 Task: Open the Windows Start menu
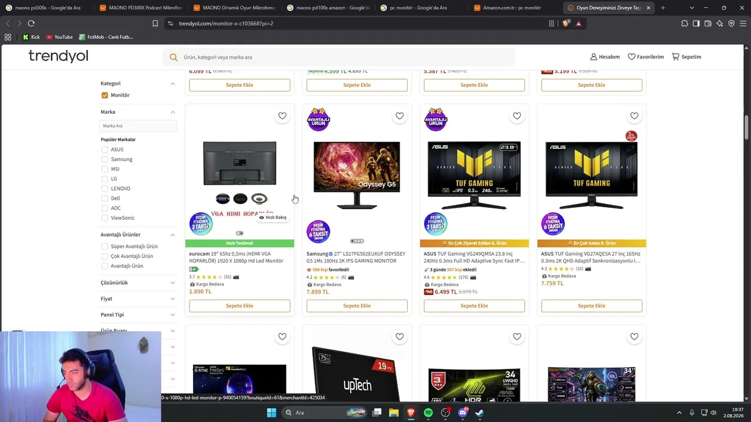(271, 413)
